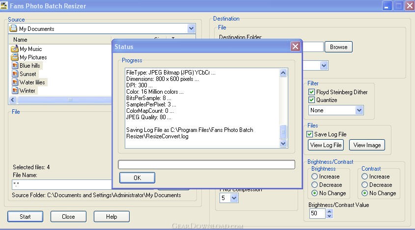The width and height of the screenshot is (415, 230).
Task: Click the file list left scroll arrow
Action: pos(13,100)
